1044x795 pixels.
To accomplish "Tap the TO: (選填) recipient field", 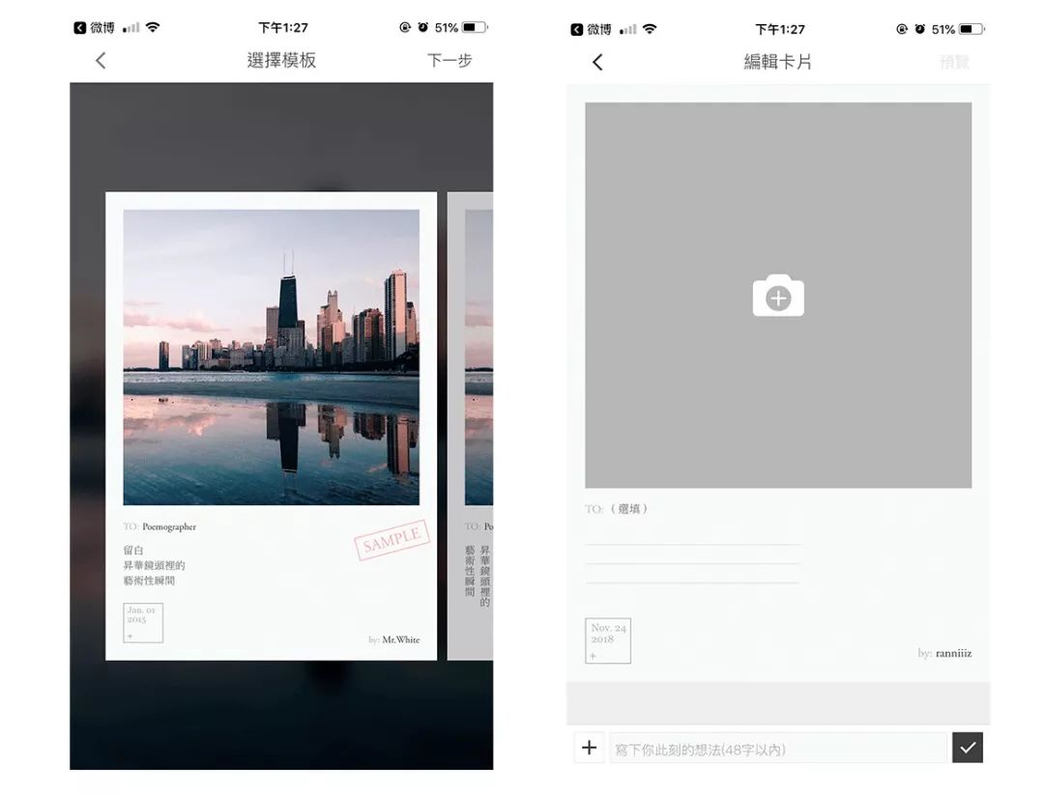I will tap(617, 509).
